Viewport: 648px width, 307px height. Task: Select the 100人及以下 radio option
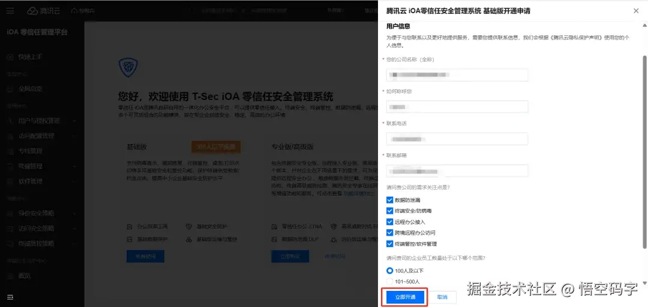click(389, 270)
